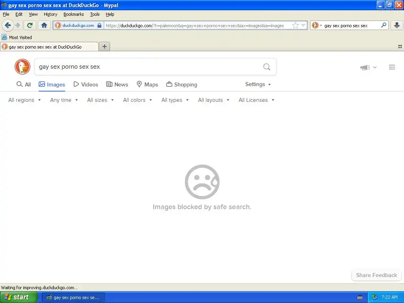
Task: Switch to the All results tab
Action: coord(24,84)
